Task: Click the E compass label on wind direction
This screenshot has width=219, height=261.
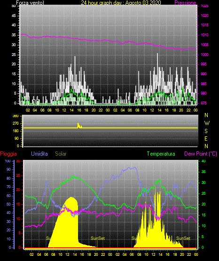Action: click(206, 138)
